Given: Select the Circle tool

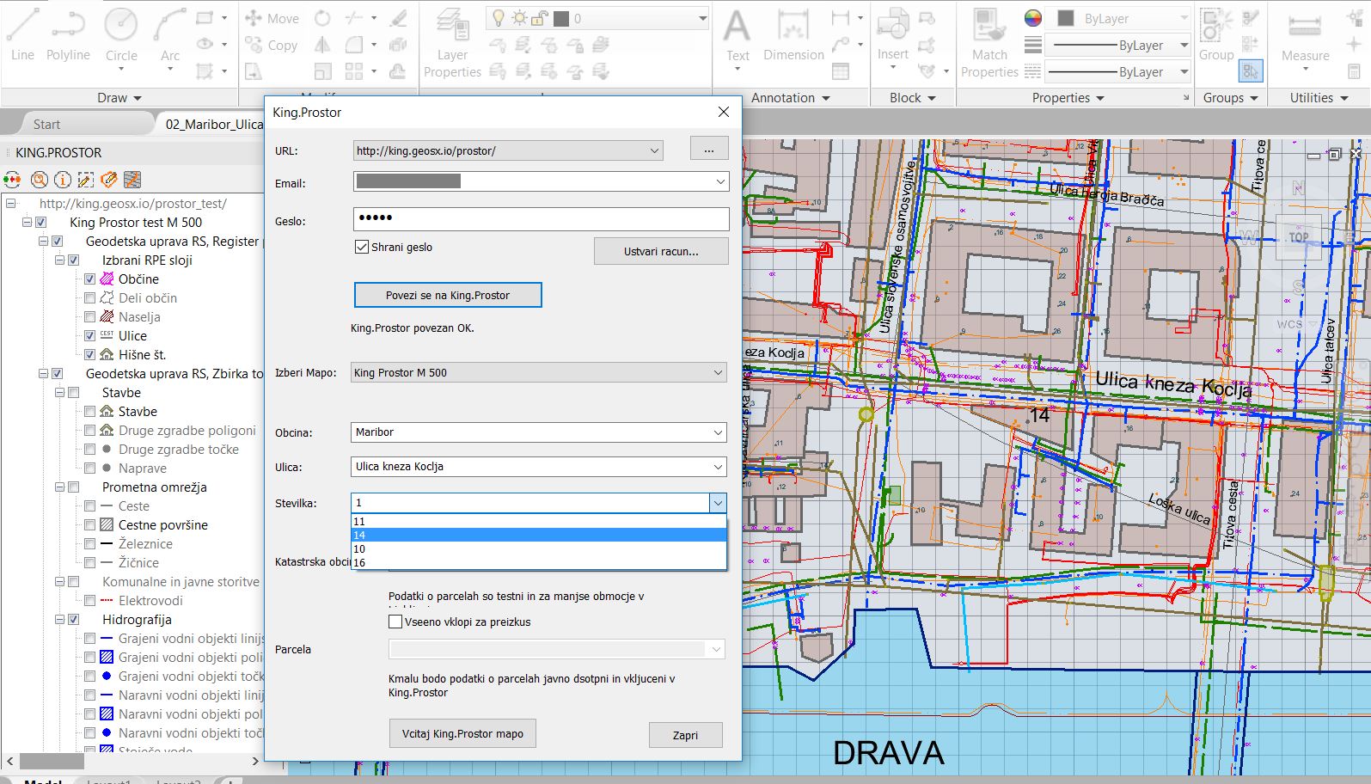Looking at the screenshot, I should tap(121, 34).
